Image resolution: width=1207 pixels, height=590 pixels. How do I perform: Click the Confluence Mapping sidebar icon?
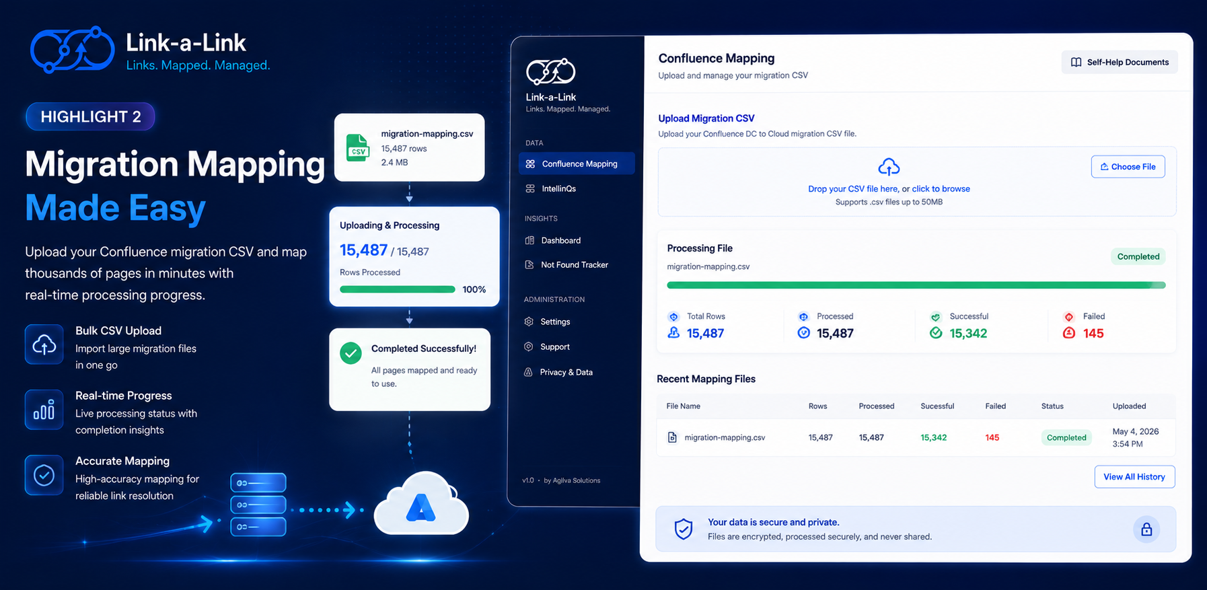530,163
